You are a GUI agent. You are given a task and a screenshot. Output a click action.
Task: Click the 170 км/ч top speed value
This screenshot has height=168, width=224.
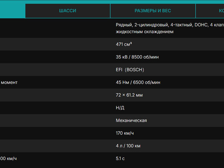tap(125, 133)
